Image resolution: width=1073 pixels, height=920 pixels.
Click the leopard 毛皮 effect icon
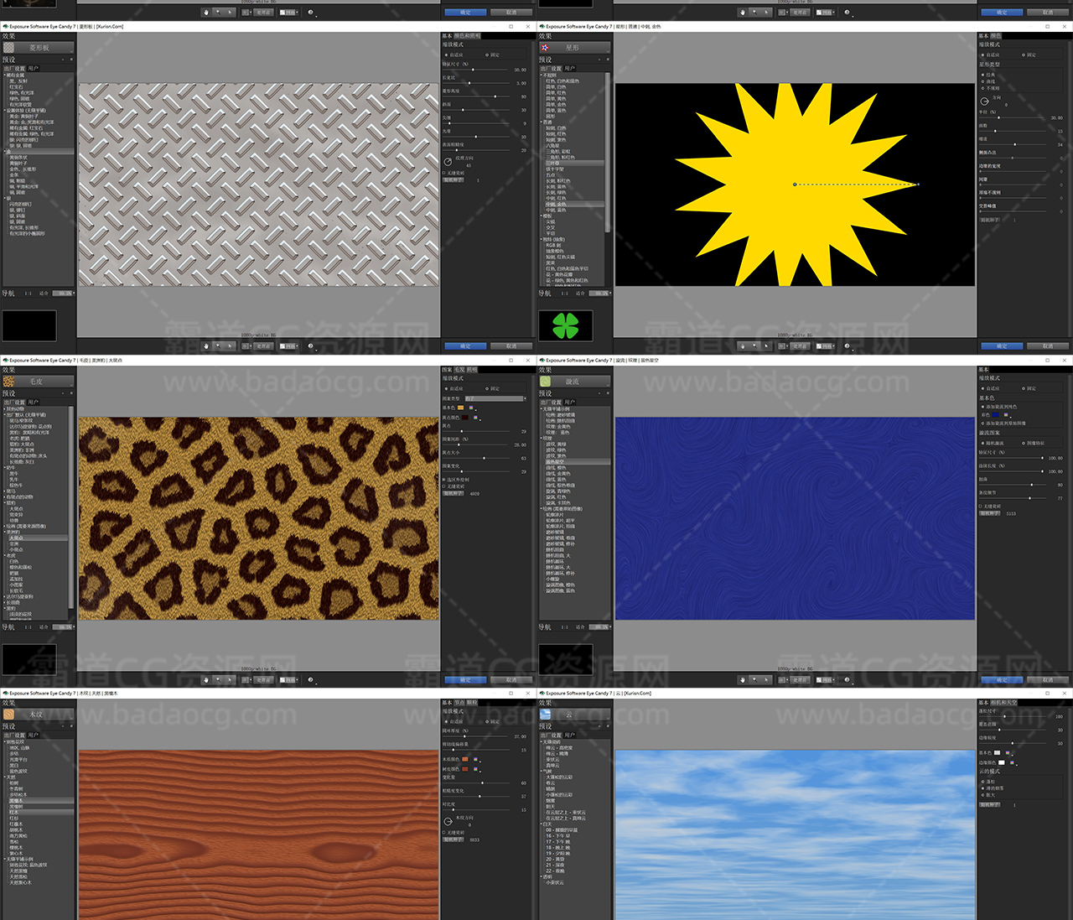click(x=9, y=382)
